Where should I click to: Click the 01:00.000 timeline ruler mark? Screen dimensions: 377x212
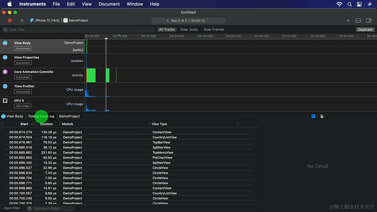point(262,36)
